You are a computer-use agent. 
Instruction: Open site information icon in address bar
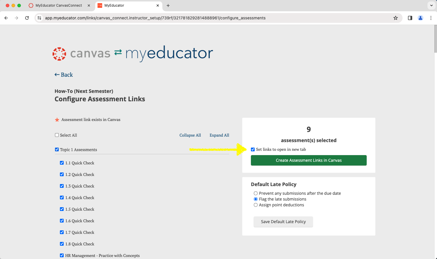40,18
